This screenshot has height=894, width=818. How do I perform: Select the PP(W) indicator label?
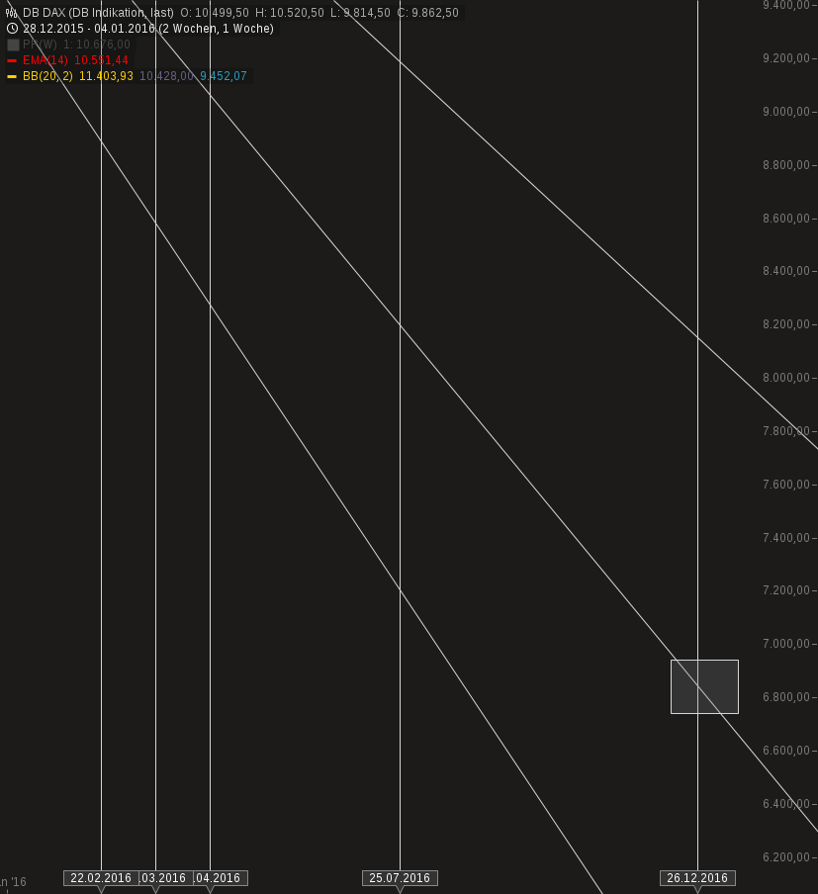(x=40, y=45)
